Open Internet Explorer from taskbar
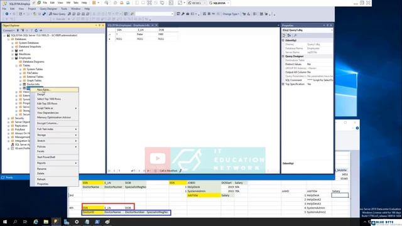The width and height of the screenshot is (402, 226). (36, 222)
